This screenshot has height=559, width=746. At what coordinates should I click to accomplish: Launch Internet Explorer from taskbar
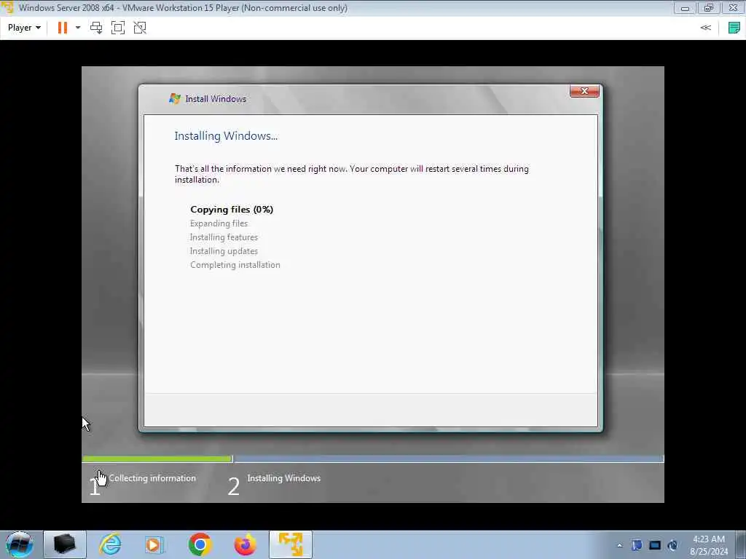(110, 544)
